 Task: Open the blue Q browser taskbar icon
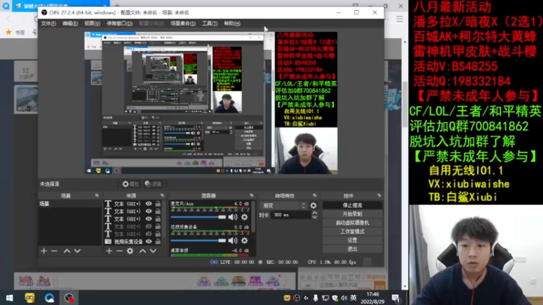[x=49, y=298]
